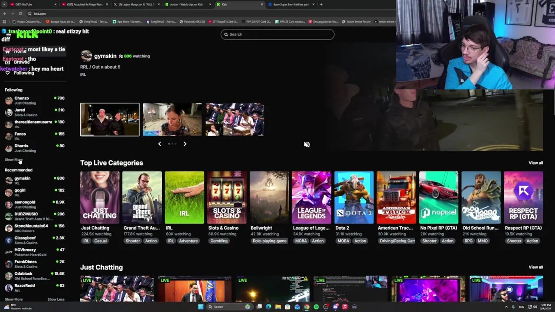This screenshot has height=312, width=555.
Task: Go to previous featured stream arrow
Action: point(160,144)
